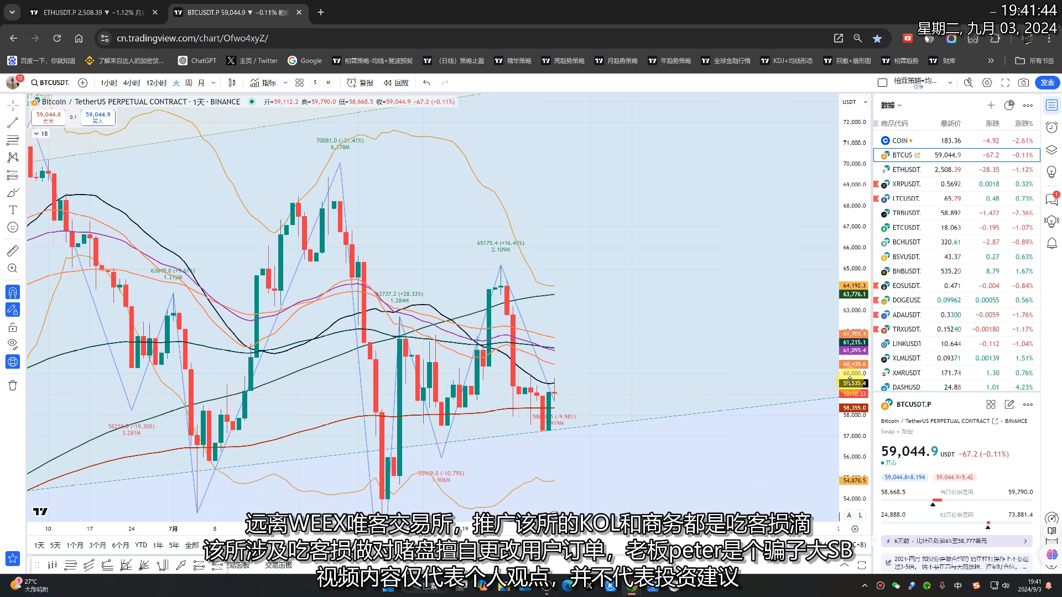Open compare or add symbol plus icon
The width and height of the screenshot is (1062, 597).
click(83, 83)
